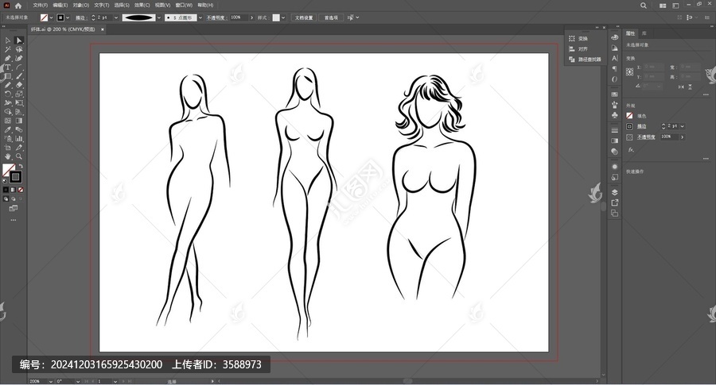Select the Artboard tool
Image resolution: width=716 pixels, height=385 pixels.
tap(8, 148)
